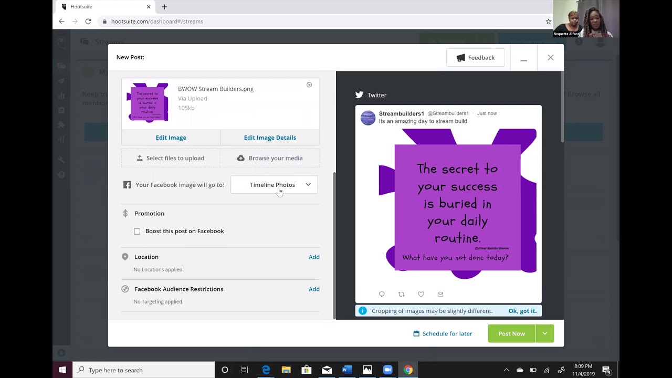Image resolution: width=672 pixels, height=378 pixels.
Task: Add Facebook Audience Restrictions
Action: (314, 289)
